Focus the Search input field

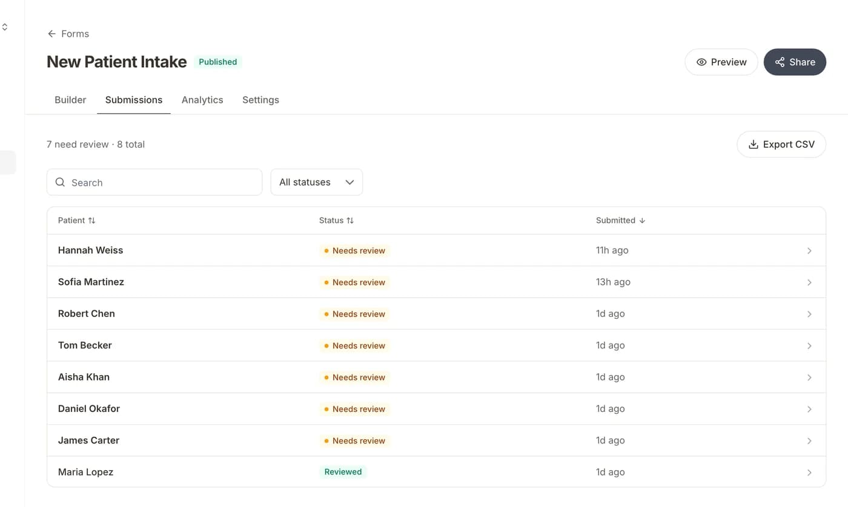coord(154,182)
